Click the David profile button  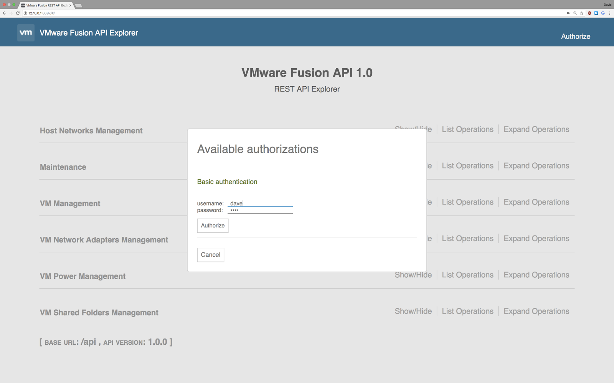(x=607, y=5)
